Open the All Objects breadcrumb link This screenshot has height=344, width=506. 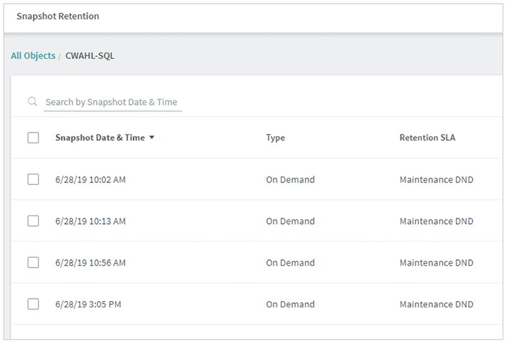[x=34, y=56]
